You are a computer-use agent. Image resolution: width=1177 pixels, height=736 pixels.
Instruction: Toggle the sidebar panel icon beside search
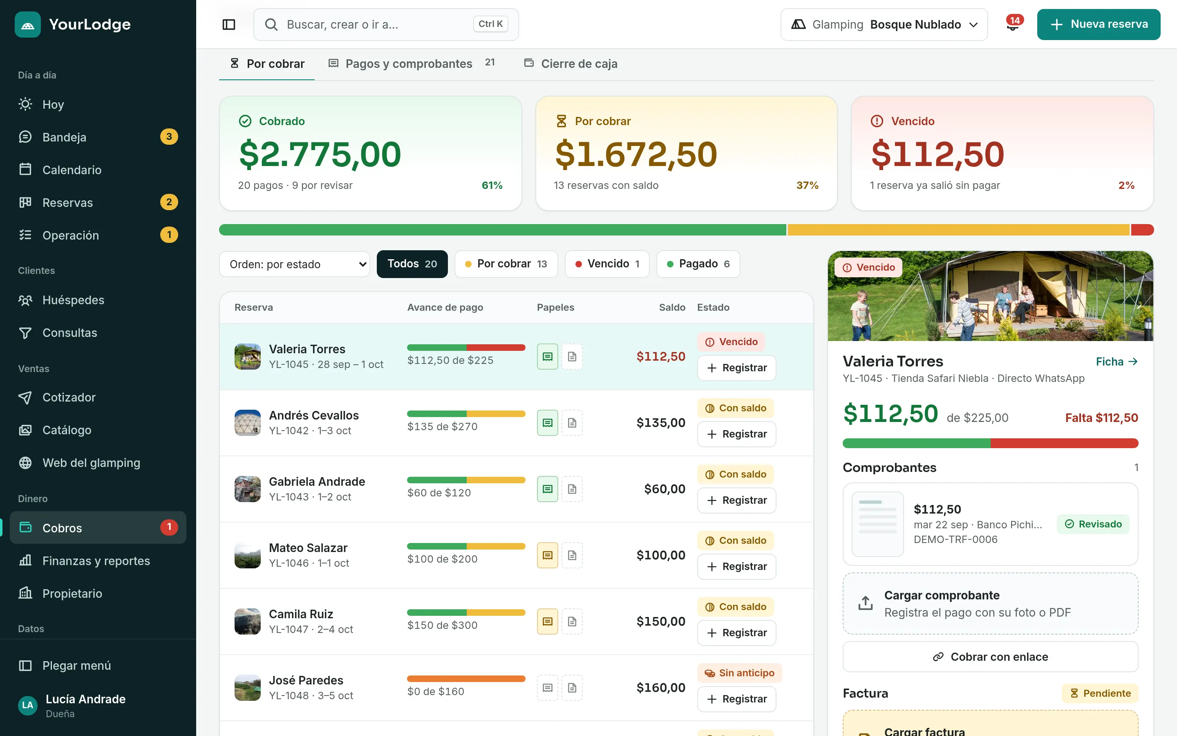(x=228, y=25)
